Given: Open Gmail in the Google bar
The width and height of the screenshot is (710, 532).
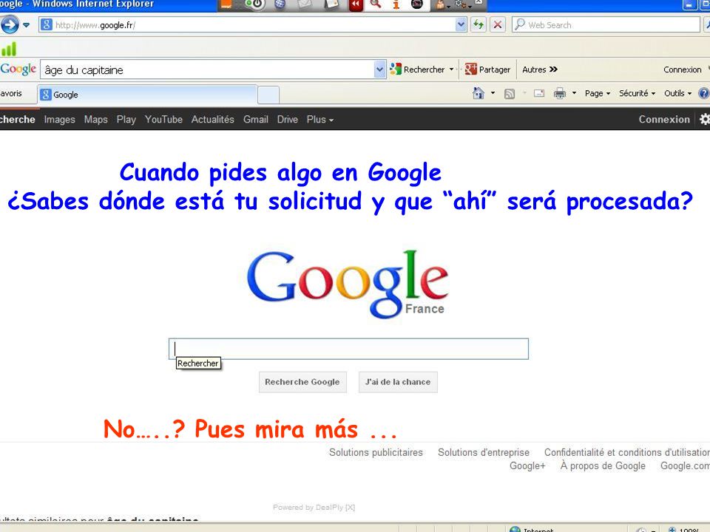Looking at the screenshot, I should click(256, 120).
